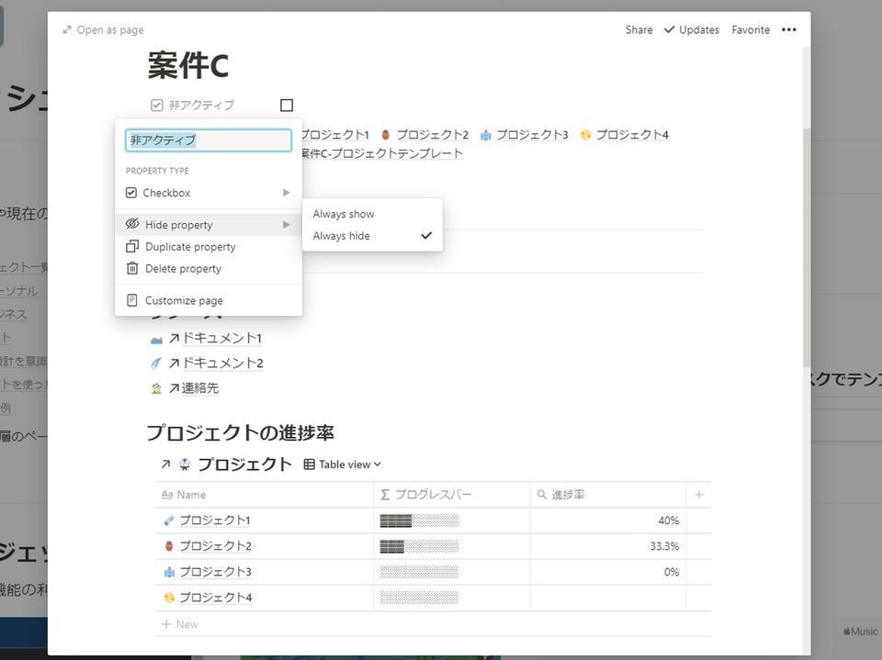
Task: Select Always show option
Action: [372, 214]
